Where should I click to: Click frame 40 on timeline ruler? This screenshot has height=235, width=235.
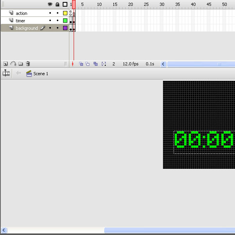coord(193,4)
